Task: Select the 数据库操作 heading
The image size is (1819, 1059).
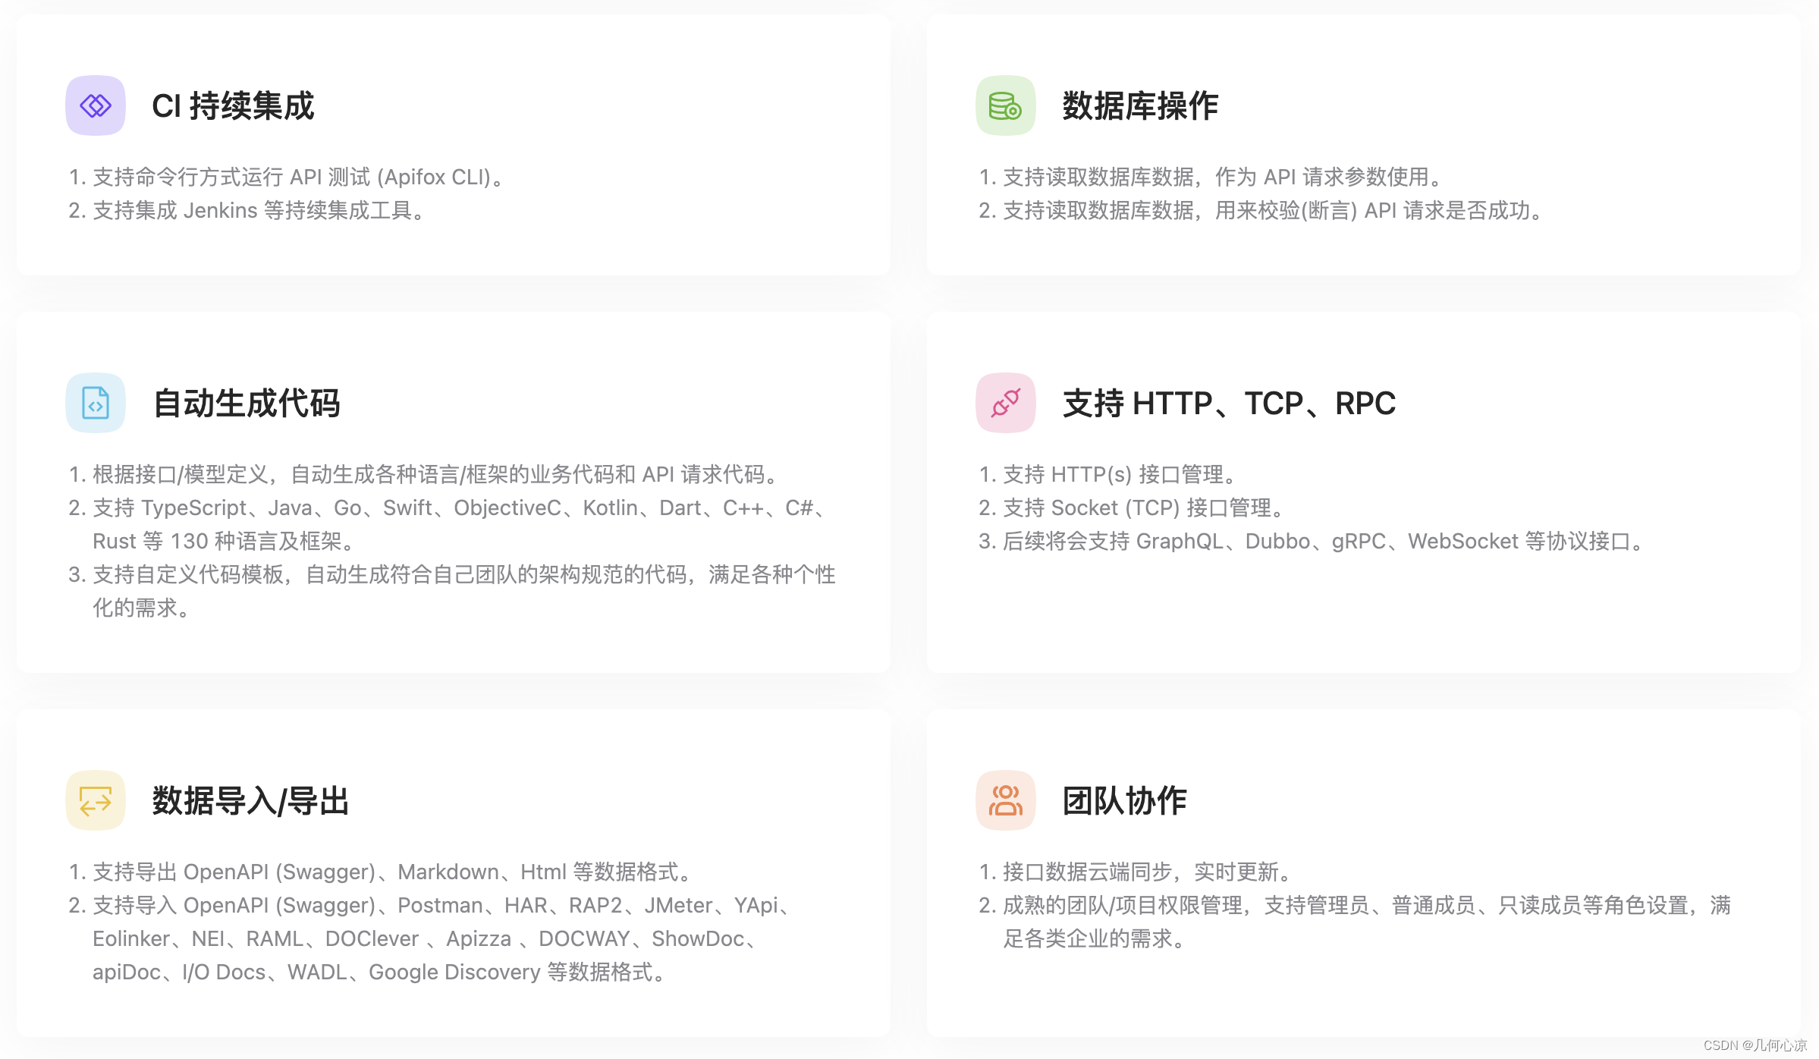Action: coord(1140,105)
